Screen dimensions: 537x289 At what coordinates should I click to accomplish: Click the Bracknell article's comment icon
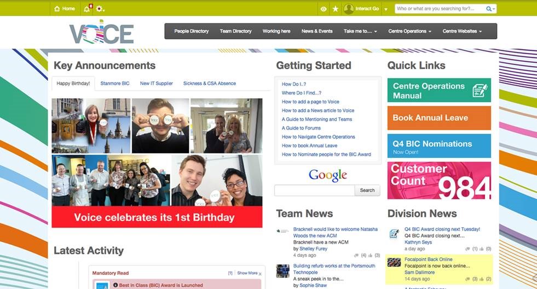pos(356,255)
